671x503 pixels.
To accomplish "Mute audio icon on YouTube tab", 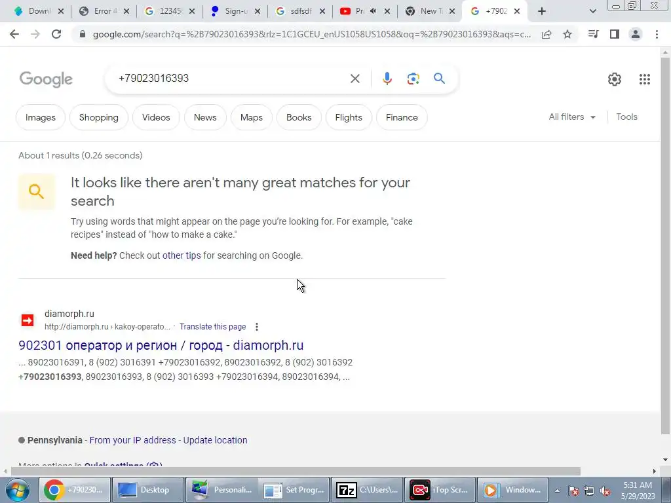I will click(x=373, y=11).
